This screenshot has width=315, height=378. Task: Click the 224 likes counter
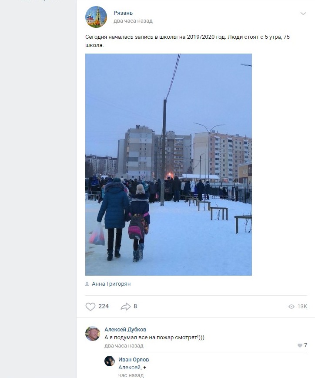click(x=104, y=307)
